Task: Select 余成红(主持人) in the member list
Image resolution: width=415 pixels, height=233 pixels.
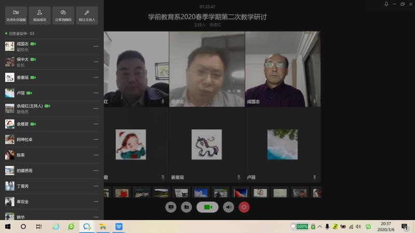Action: click(x=30, y=106)
